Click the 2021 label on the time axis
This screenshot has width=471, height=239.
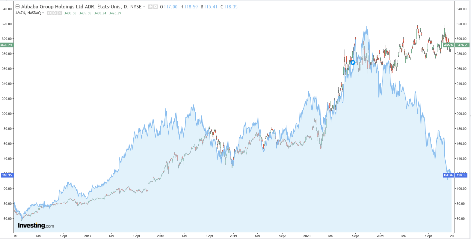(x=380, y=236)
